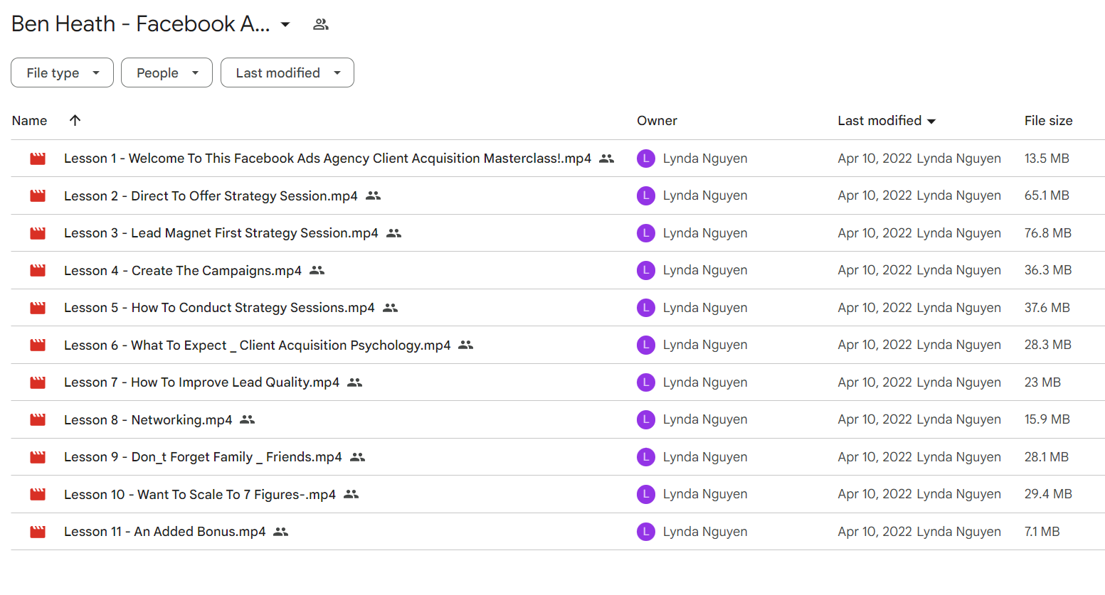This screenshot has width=1105, height=595.
Task: Open Lesson 6 - Client Acquisition Psychology.mp4
Action: pos(258,345)
